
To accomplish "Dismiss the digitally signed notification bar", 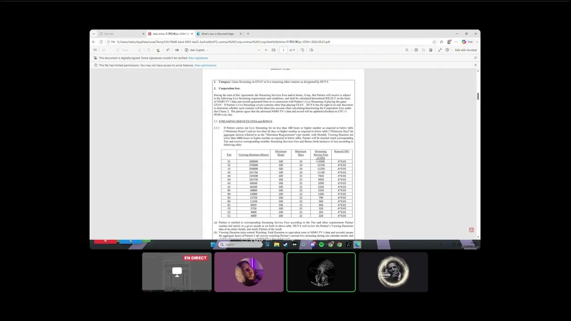I will coord(475,58).
